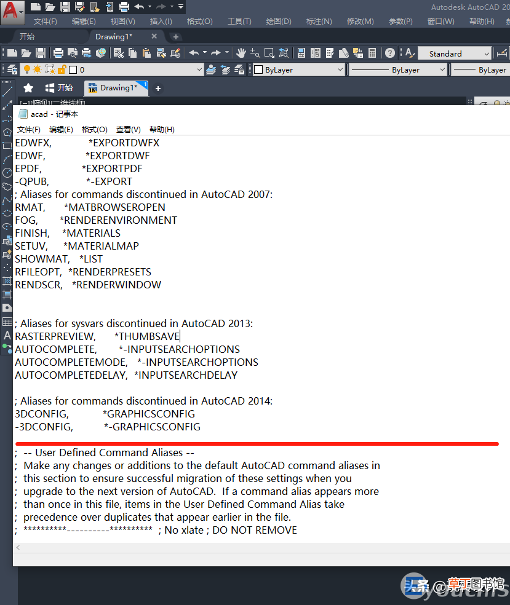The image size is (510, 605).
Task: Open AutoCAD 文件(F) menu
Action: coord(45,22)
